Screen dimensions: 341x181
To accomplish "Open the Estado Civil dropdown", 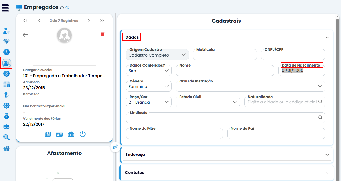I will coord(208,102).
